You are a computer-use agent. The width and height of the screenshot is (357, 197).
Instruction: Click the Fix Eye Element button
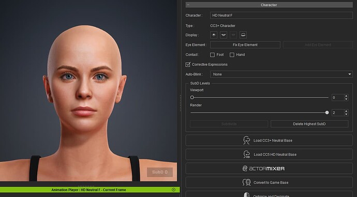245,45
